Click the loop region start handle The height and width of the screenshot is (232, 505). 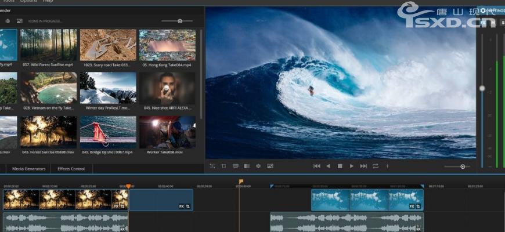point(272,186)
